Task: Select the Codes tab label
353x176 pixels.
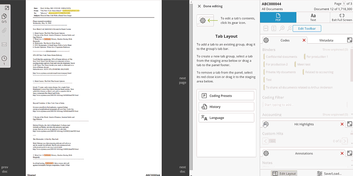Action: (285, 40)
